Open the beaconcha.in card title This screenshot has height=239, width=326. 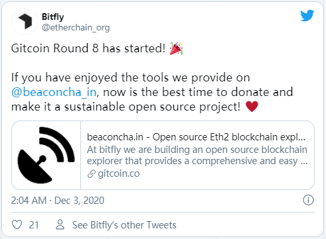[196, 137]
